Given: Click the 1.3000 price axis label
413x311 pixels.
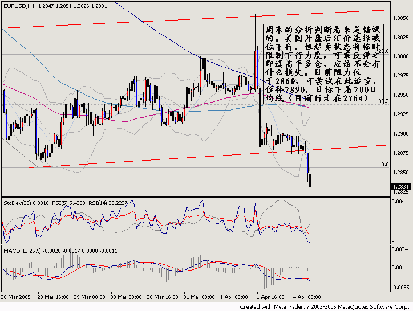Looking at the screenshot, I should 400,56.
